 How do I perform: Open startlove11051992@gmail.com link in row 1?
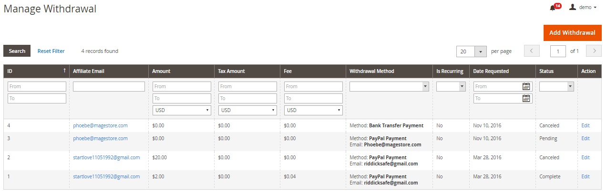point(106,176)
